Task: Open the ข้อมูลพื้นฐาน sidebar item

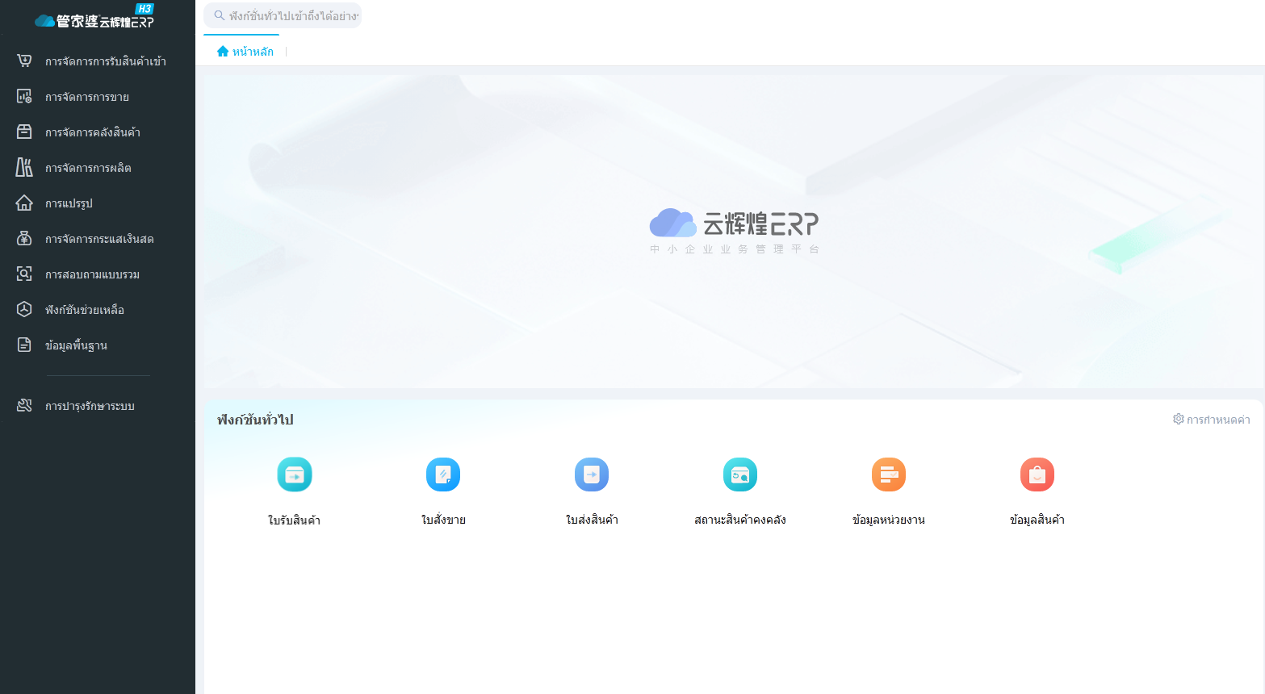Action: [x=76, y=345]
